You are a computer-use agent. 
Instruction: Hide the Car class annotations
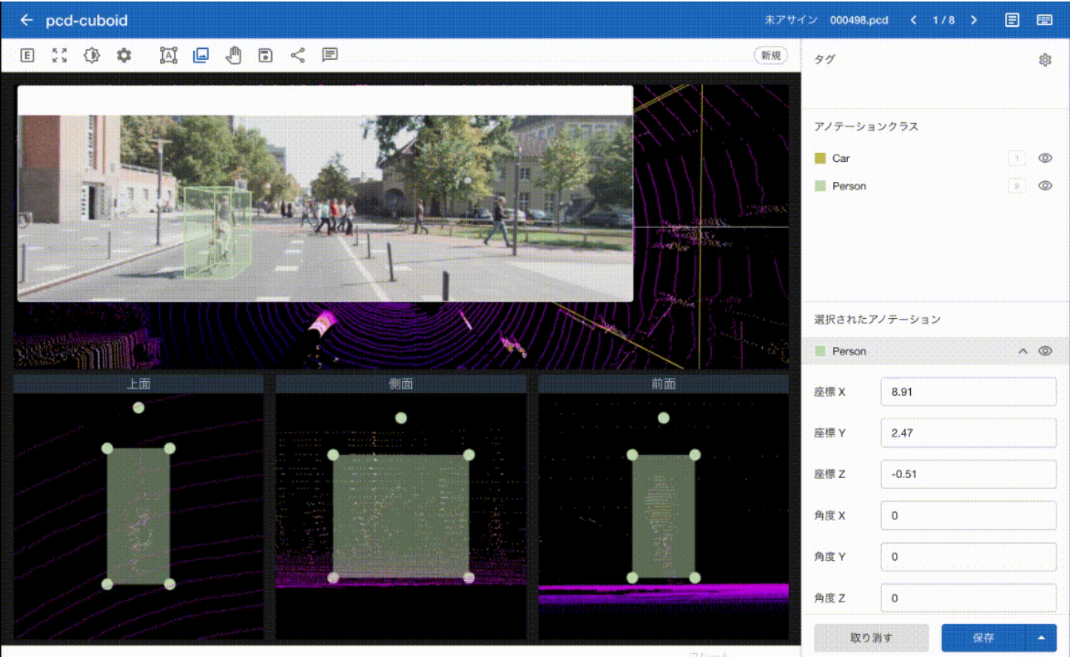[1045, 158]
